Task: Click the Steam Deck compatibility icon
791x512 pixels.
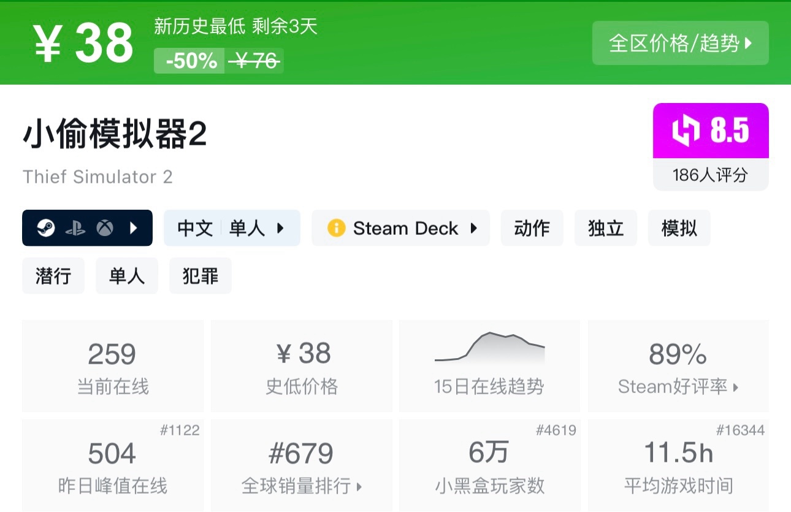Action: (x=338, y=228)
